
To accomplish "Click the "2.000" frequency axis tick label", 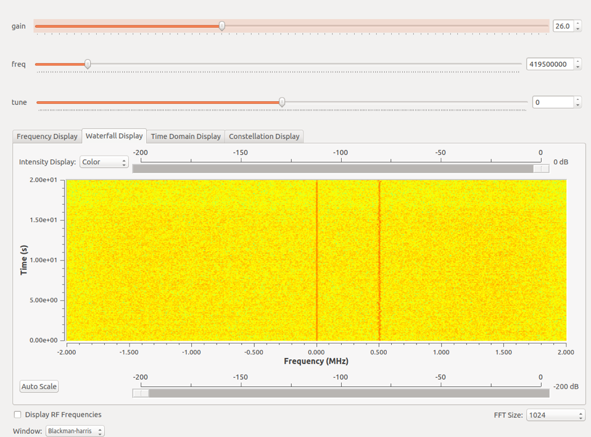I will pos(566,352).
